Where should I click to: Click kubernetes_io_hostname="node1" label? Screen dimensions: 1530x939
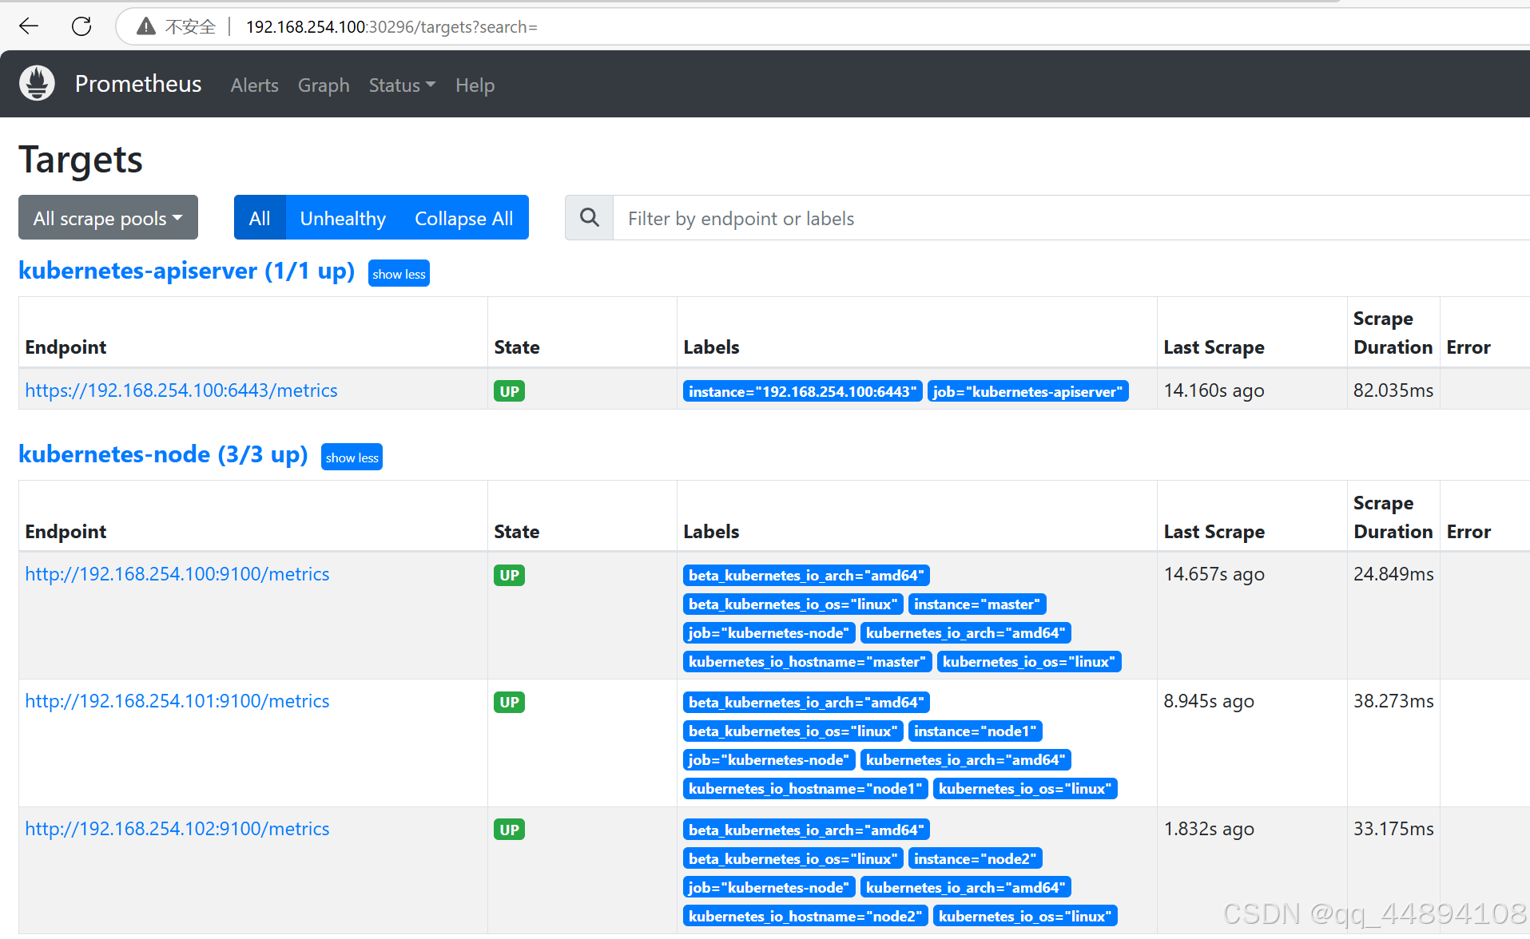click(805, 788)
